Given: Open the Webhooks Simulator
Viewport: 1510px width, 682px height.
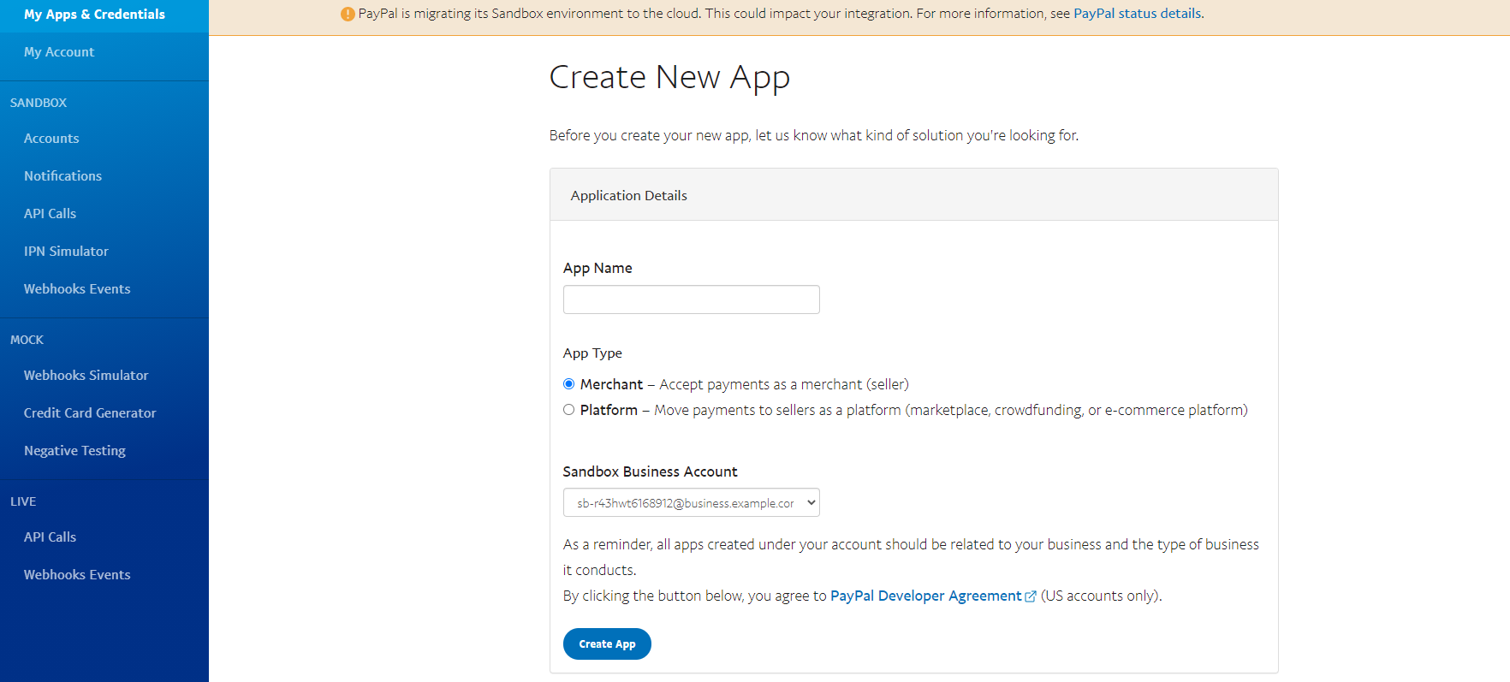Looking at the screenshot, I should click(x=86, y=376).
